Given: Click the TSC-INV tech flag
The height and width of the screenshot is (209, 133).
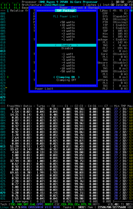Looking at the screenshot, I should tap(16, 204).
